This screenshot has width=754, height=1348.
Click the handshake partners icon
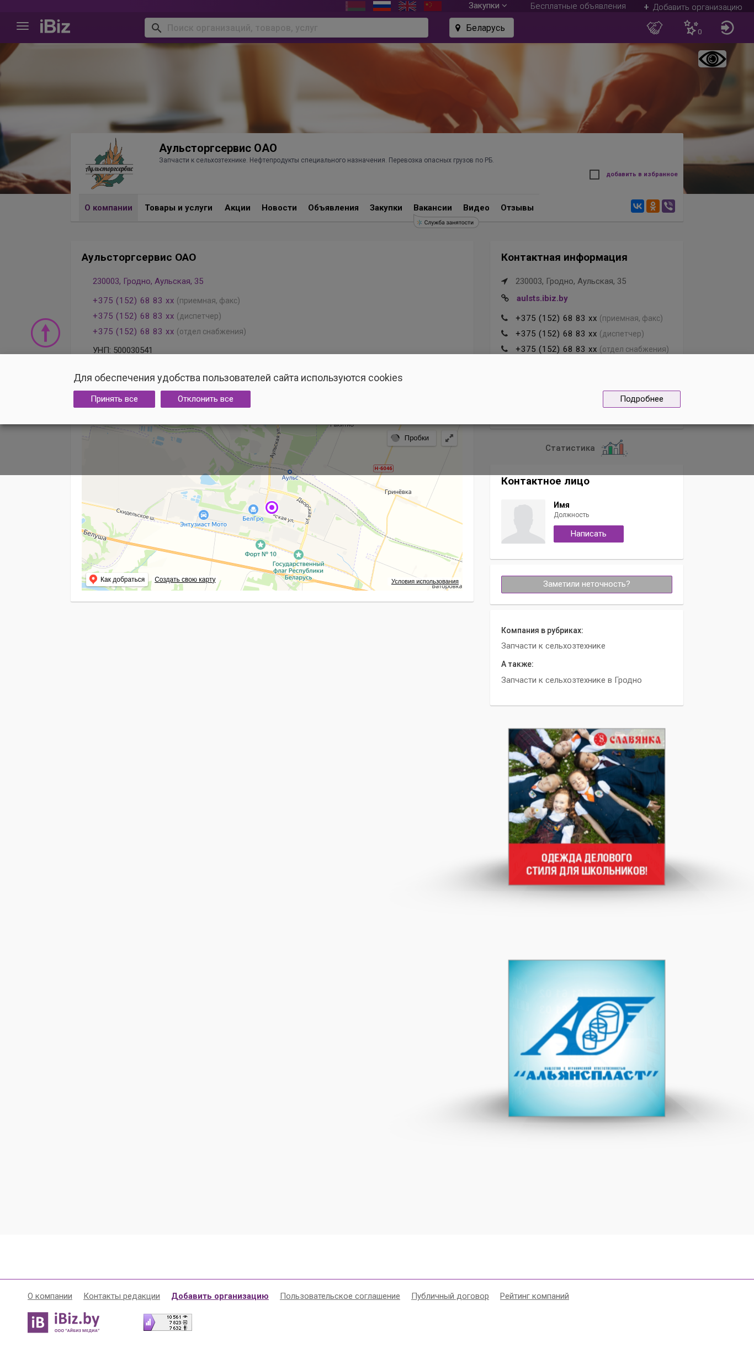(x=655, y=28)
